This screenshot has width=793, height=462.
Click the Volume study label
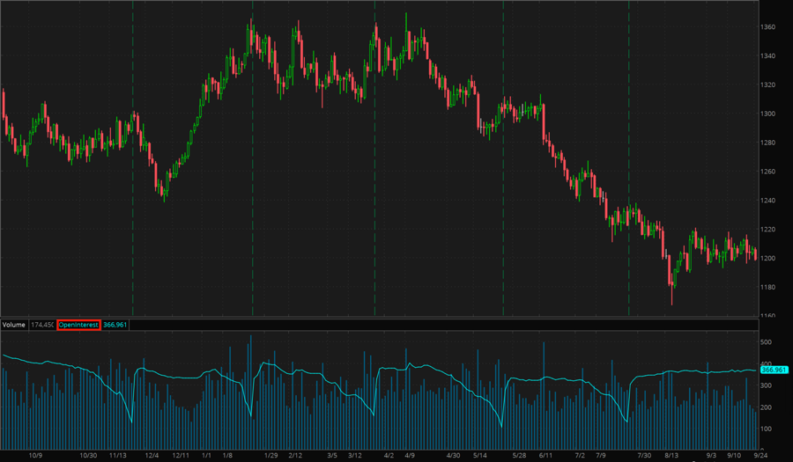pyautogui.click(x=13, y=325)
